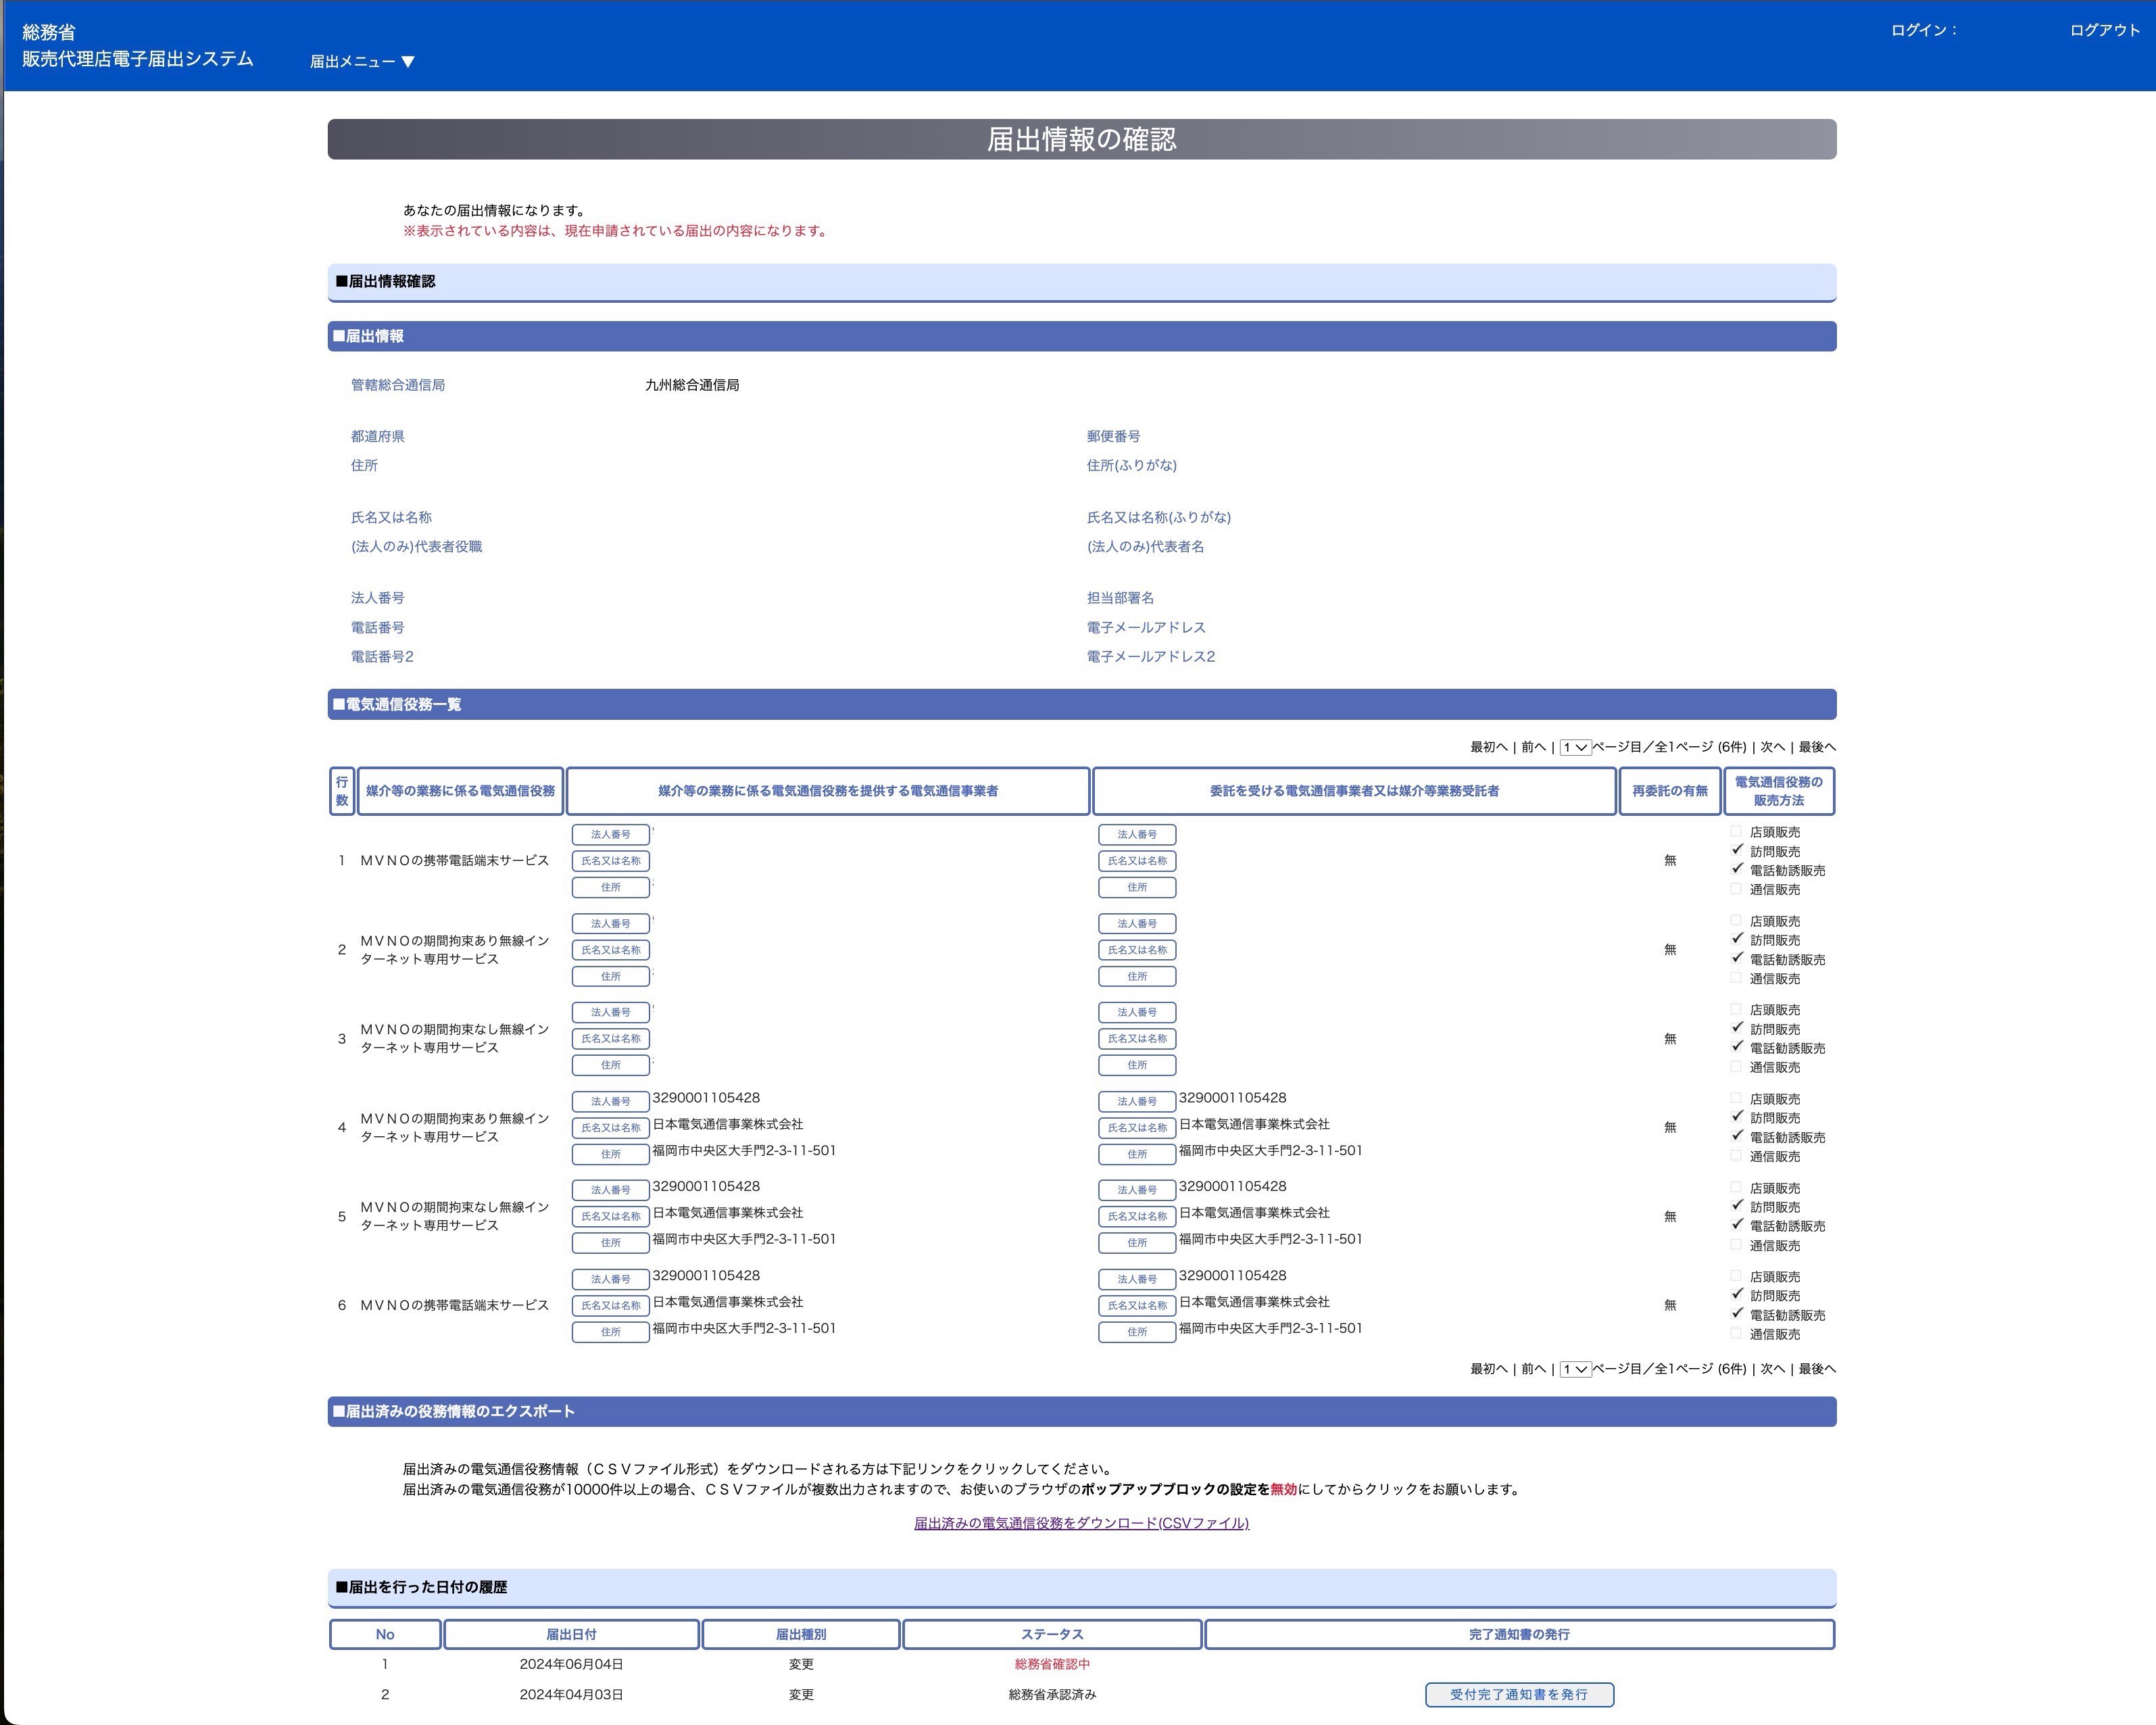The image size is (2156, 1725).
Task: Click 前へ in the bottom pagination
Action: pos(1533,1369)
